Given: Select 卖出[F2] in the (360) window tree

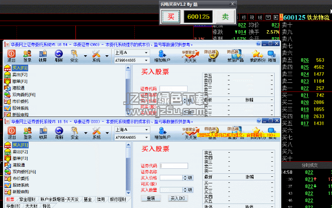Looking at the screenshot, I should point(20,75).
